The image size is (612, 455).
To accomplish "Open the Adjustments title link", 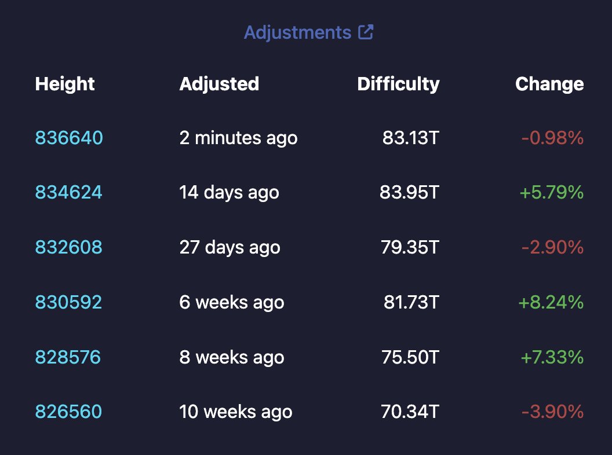I will tap(297, 32).
